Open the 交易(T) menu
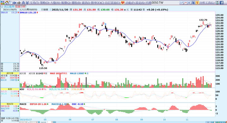This screenshot has height=123, width=227. point(34,3)
